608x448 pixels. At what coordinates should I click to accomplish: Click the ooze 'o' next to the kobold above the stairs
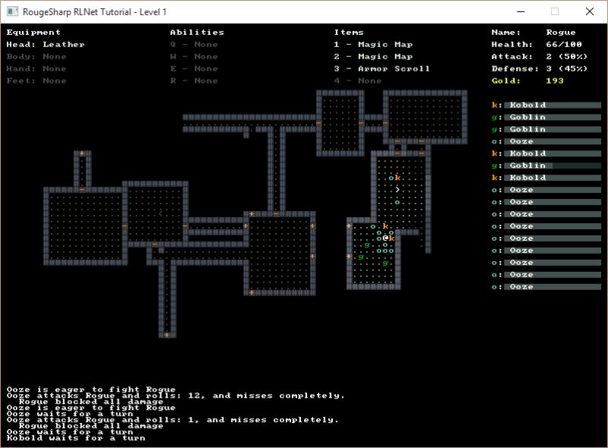tap(391, 178)
